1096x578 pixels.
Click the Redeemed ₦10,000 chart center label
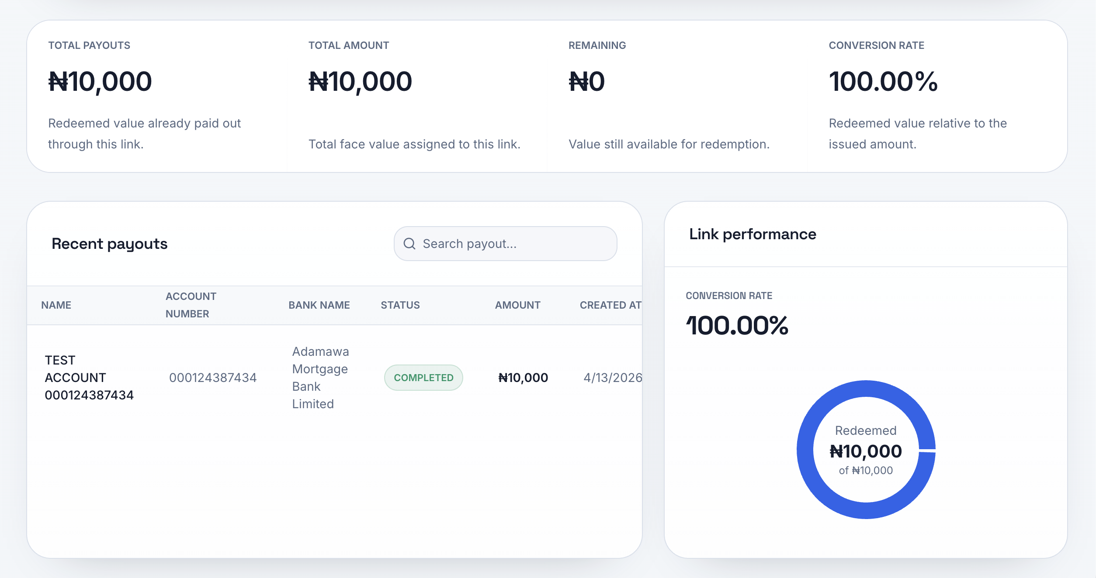pyautogui.click(x=867, y=450)
